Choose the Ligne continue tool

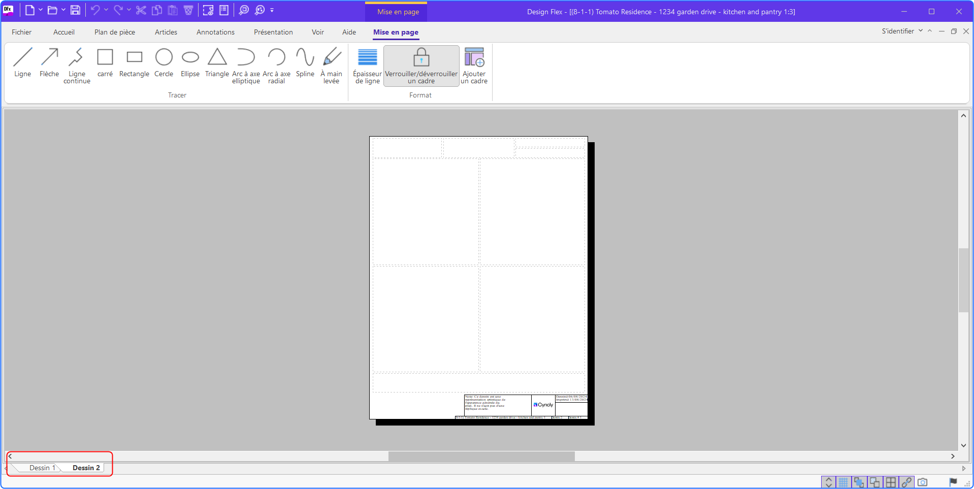77,66
